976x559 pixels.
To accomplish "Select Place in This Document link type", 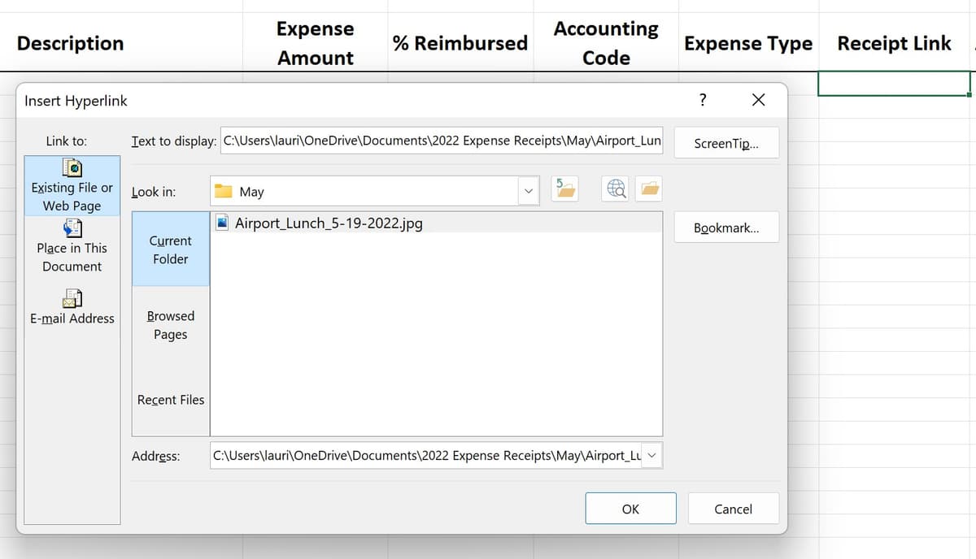I will pyautogui.click(x=72, y=247).
